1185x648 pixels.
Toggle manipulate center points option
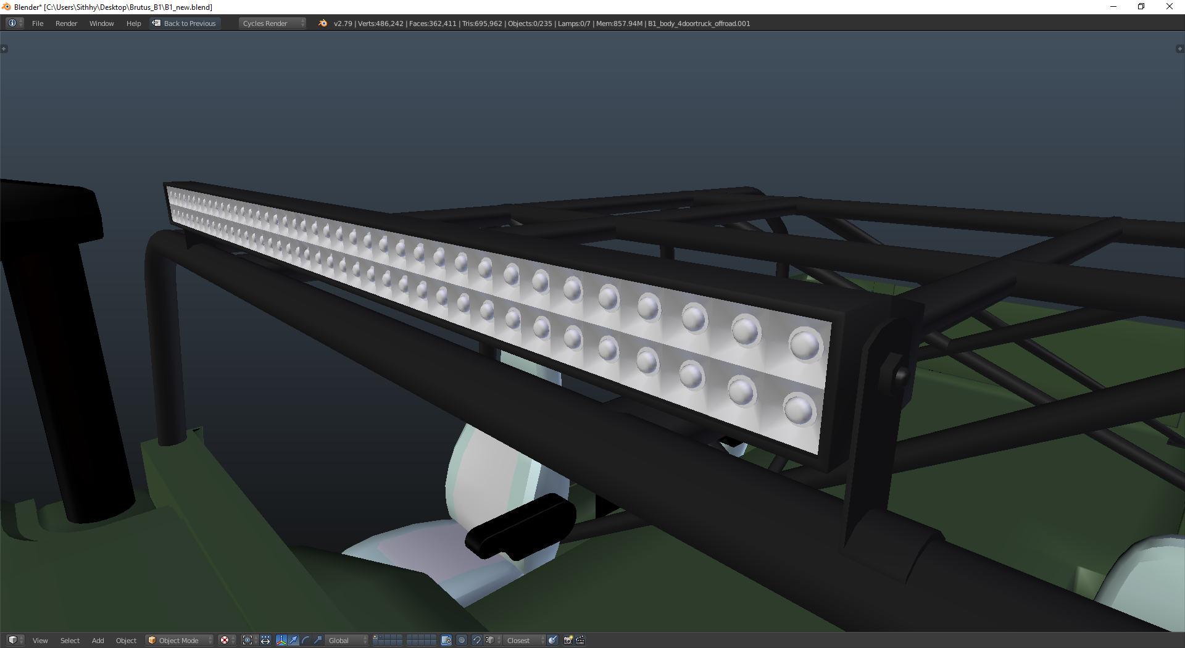tap(265, 640)
